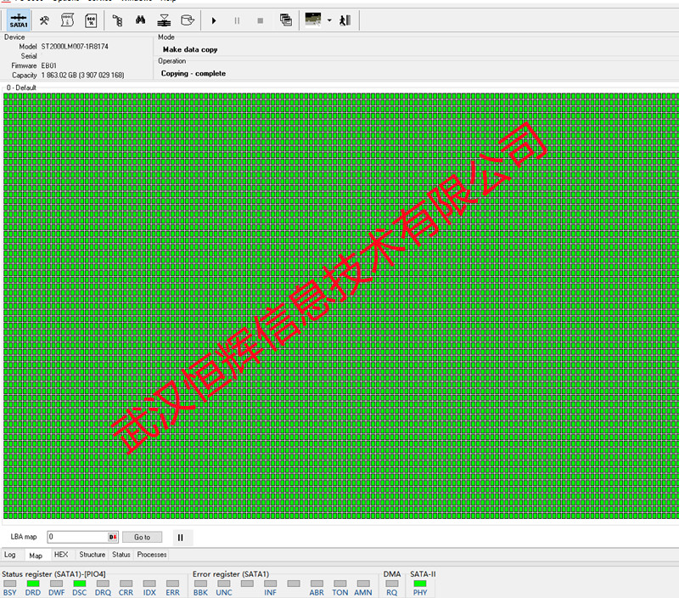Click the scroll-shaped document icon in toolbar
679x598 pixels.
coord(68,20)
